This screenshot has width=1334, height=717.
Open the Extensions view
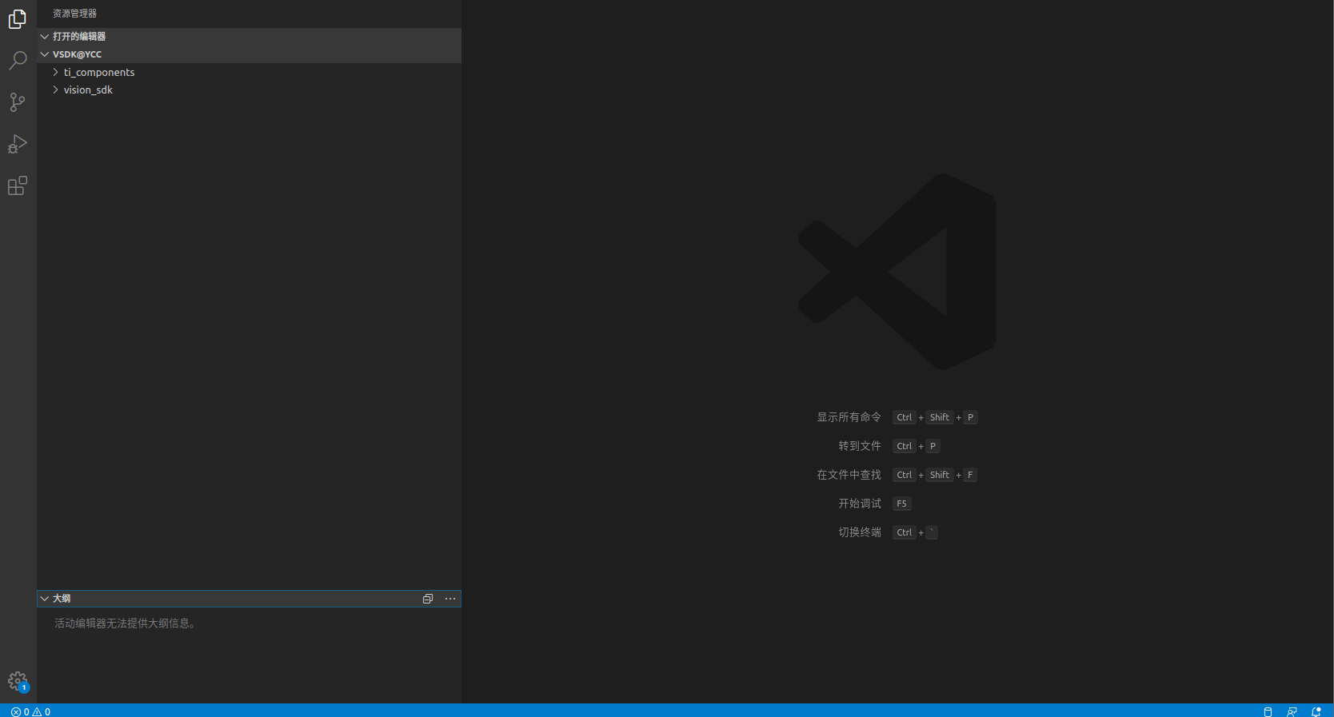click(18, 185)
